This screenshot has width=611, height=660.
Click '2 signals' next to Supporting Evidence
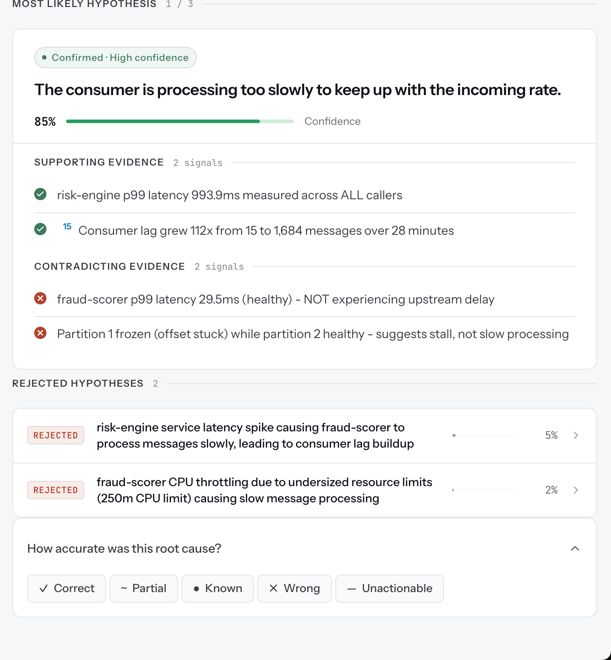198,162
